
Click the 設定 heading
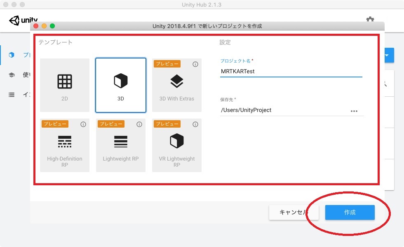point(225,42)
